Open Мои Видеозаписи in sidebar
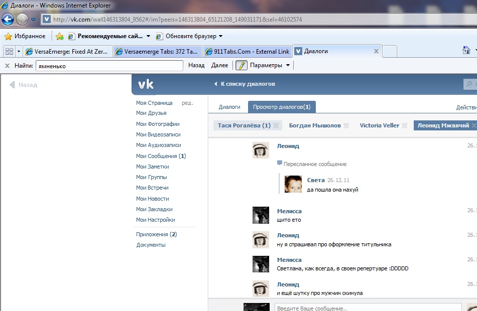Screen dimensions: 477x311 coord(158,134)
